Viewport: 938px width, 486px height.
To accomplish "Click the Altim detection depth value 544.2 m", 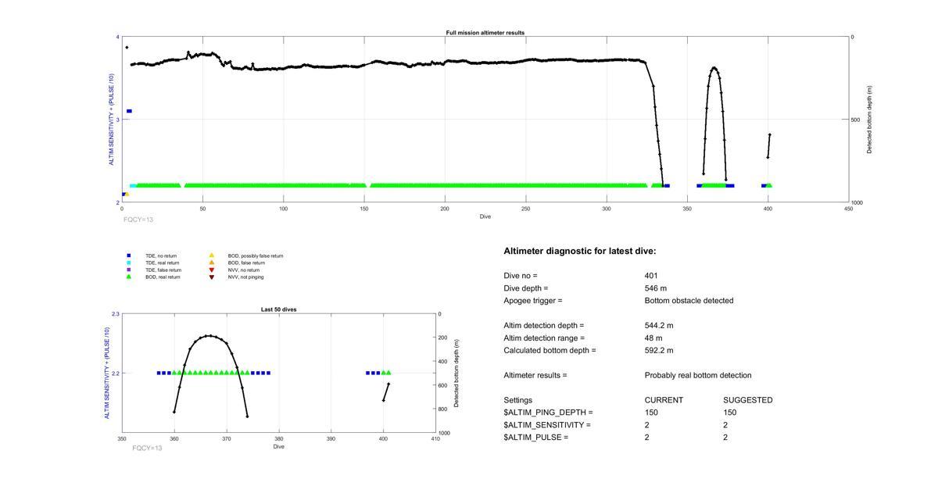I will click(x=659, y=326).
